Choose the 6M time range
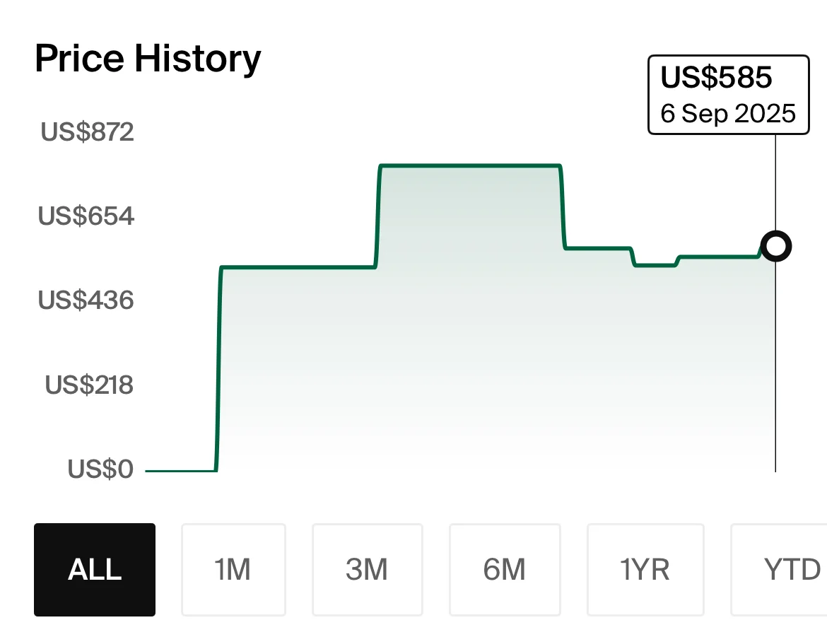This screenshot has width=827, height=637. click(505, 570)
